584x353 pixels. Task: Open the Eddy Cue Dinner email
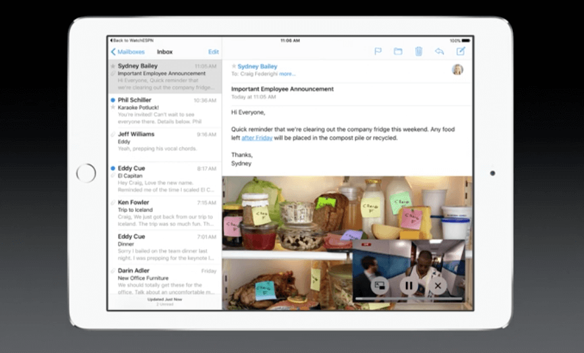click(x=165, y=247)
